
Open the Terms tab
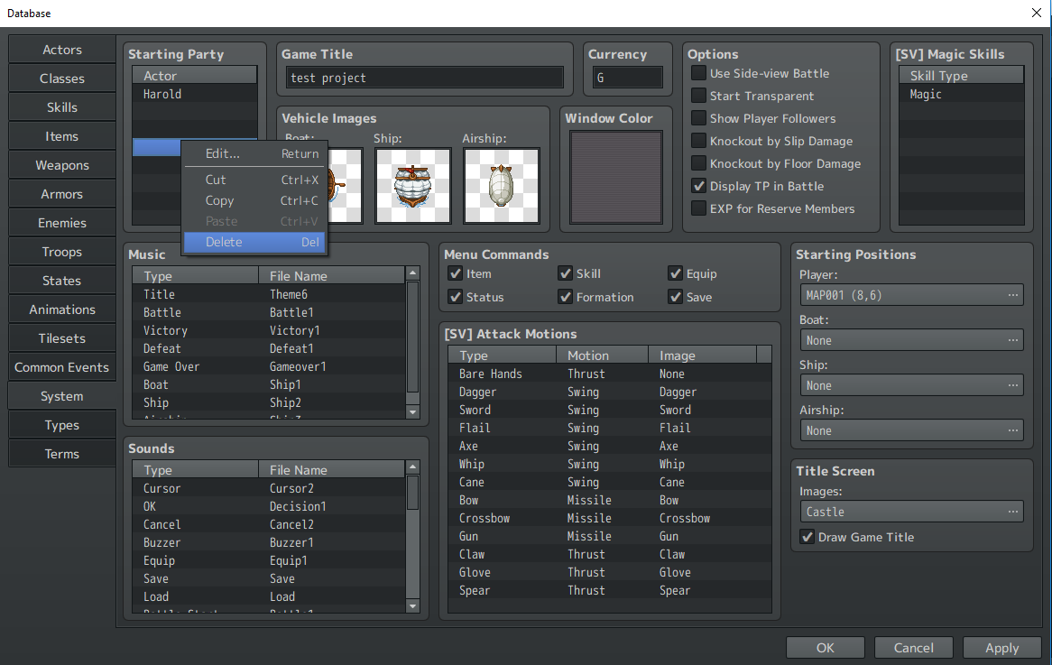pyautogui.click(x=61, y=454)
